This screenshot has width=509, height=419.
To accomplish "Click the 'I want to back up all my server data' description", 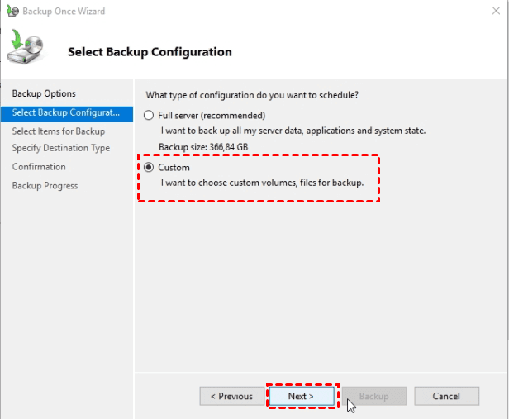I will pos(293,131).
